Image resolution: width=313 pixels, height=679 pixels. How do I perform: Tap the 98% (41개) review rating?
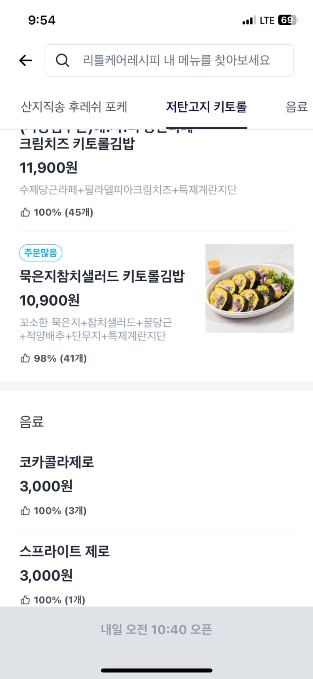click(60, 358)
